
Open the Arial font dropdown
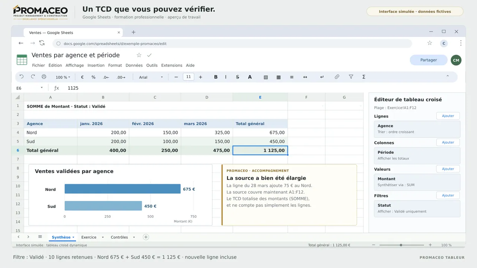(151, 77)
